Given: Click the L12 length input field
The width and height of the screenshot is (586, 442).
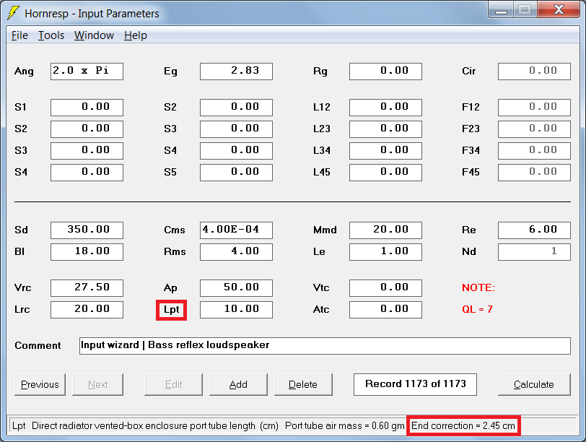Looking at the screenshot, I should [385, 108].
